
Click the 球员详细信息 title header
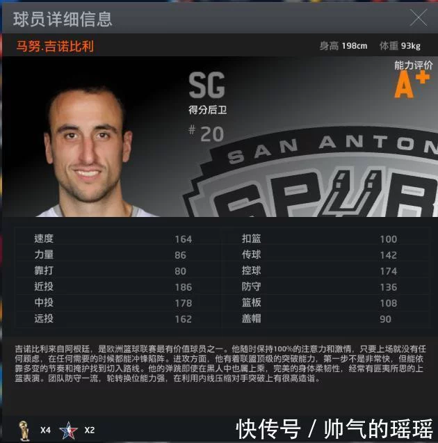(x=63, y=19)
